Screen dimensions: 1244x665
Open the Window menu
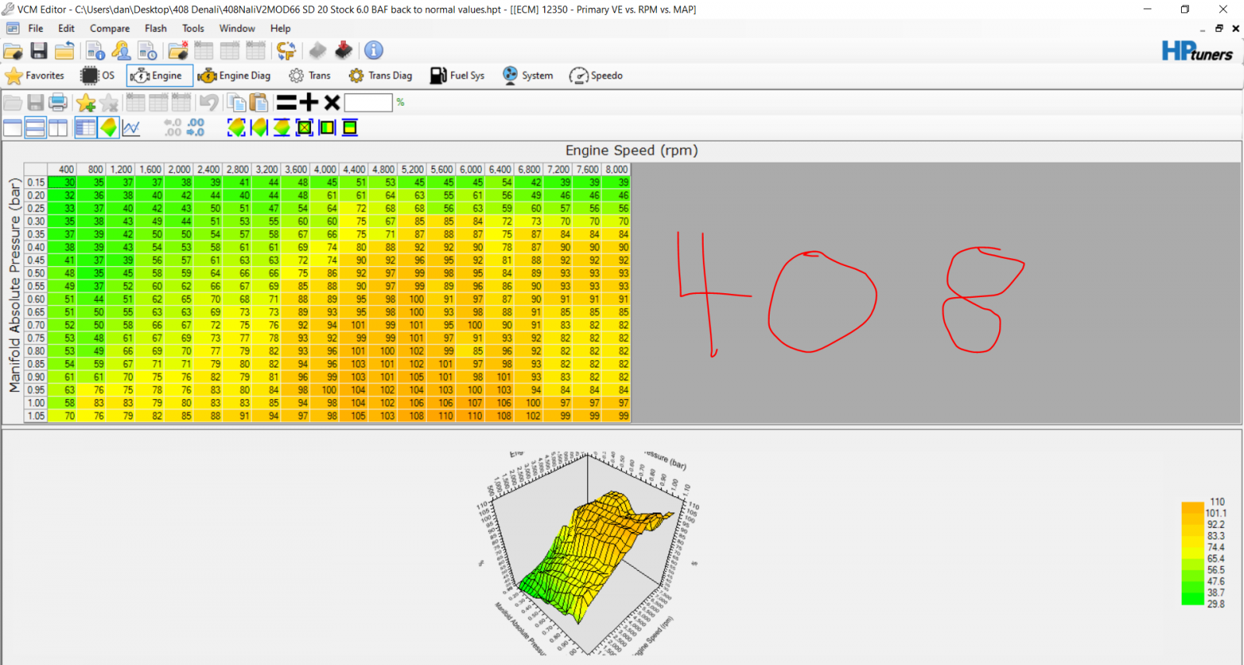(237, 29)
